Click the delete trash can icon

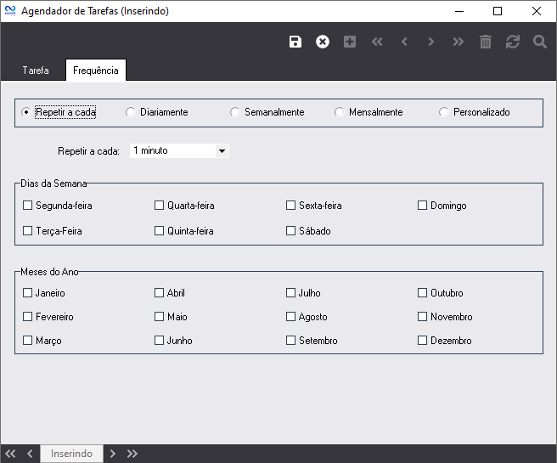(485, 42)
